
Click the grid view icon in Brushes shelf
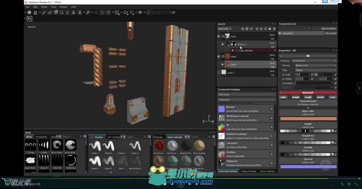[150, 137]
